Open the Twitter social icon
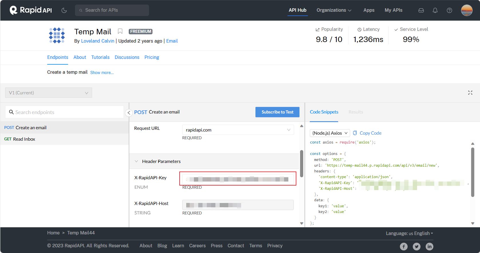This screenshot has width=480, height=253. (416, 246)
